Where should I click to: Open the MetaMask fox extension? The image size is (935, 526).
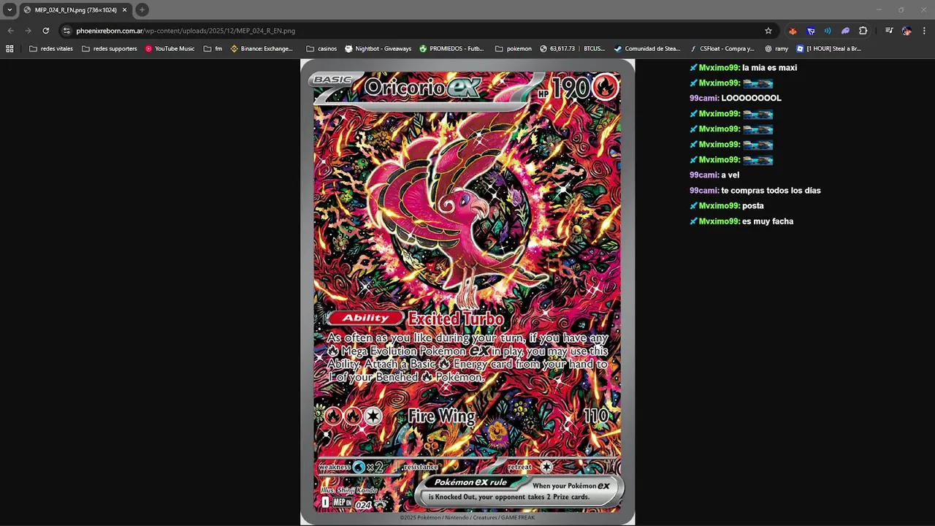coord(793,31)
